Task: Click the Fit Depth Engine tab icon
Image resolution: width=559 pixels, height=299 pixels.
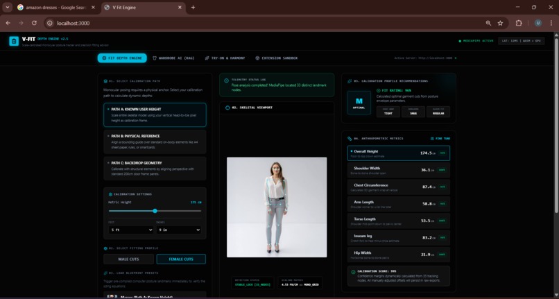Action: [x=104, y=58]
